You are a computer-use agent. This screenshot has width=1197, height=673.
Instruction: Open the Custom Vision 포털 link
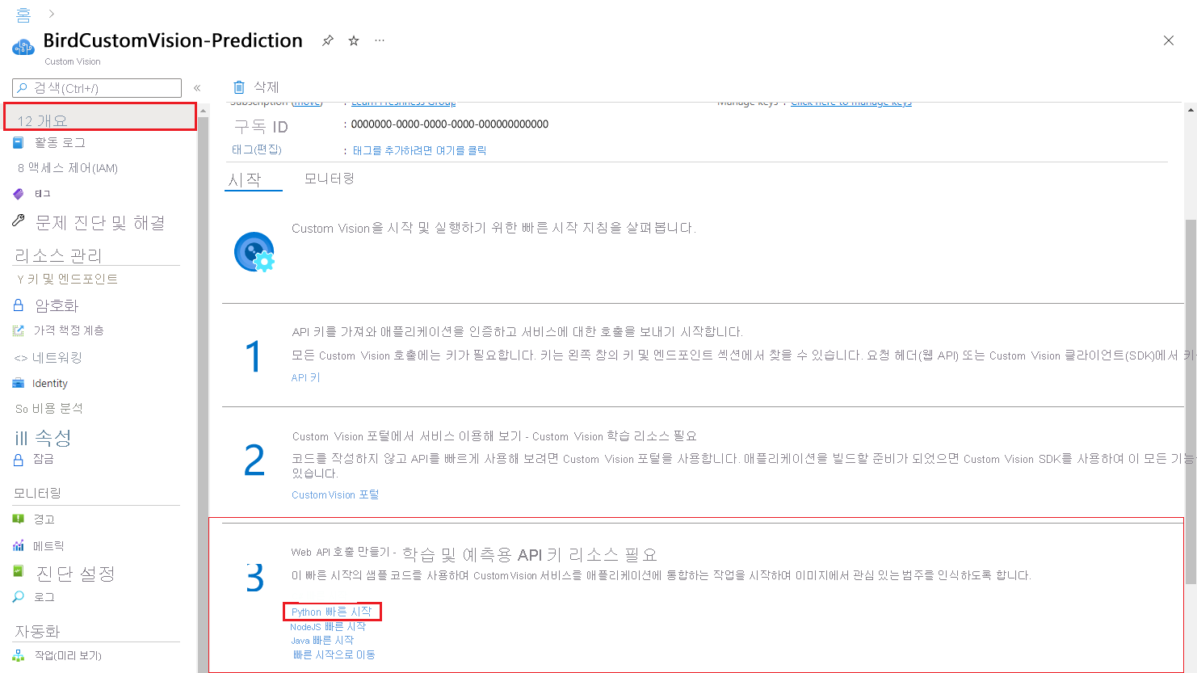335,495
